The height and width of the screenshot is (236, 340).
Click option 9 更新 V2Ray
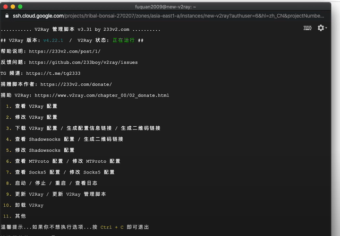pos(56,194)
